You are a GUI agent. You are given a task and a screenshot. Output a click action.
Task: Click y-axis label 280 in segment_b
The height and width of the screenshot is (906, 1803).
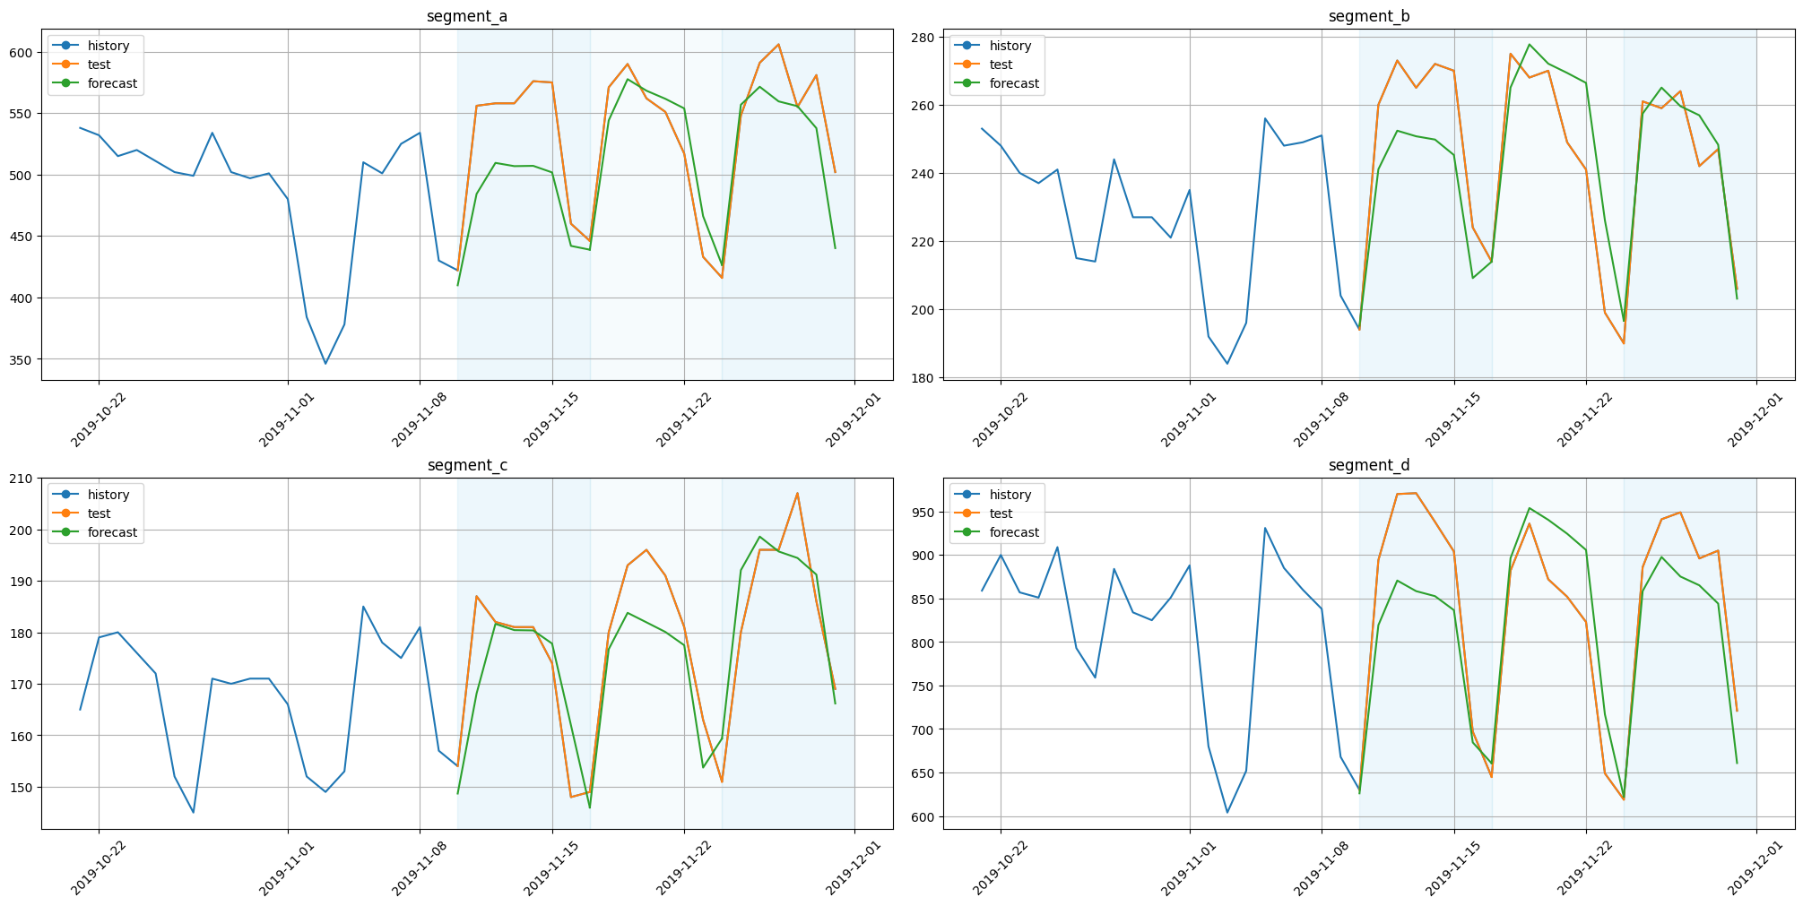(923, 37)
